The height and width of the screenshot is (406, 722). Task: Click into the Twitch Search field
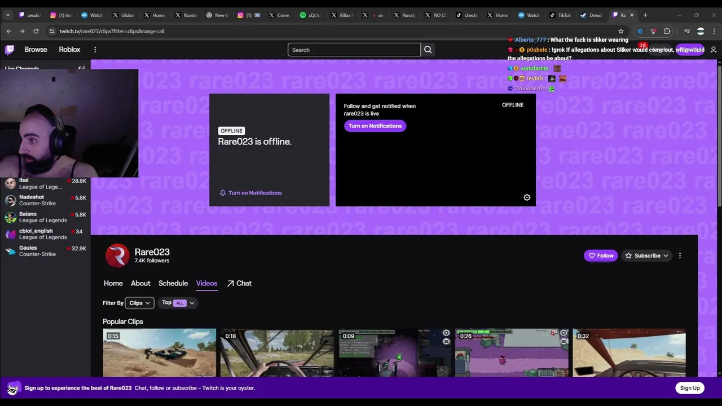tap(354, 50)
